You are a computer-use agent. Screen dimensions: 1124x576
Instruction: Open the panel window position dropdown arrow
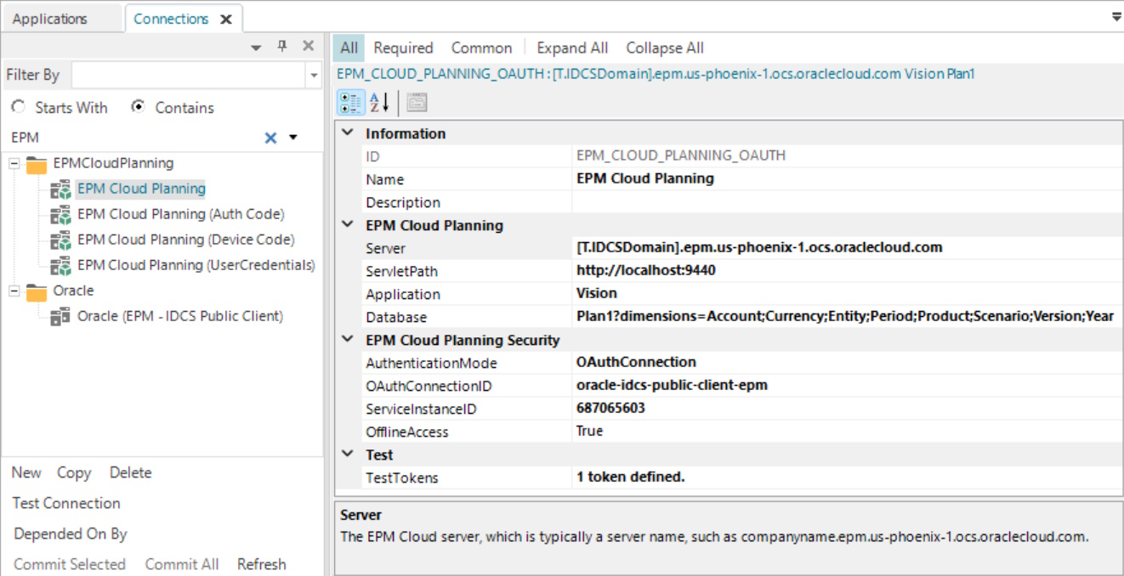(256, 48)
